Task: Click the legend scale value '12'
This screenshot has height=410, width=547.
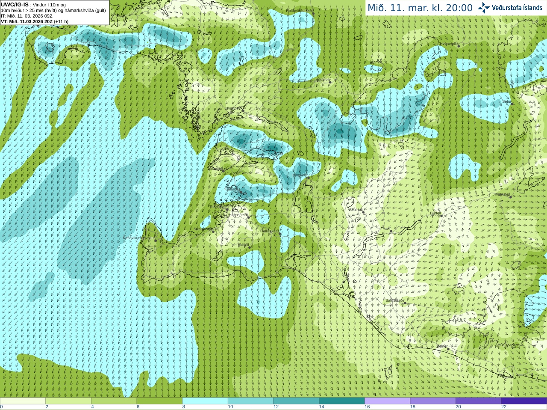Action: [276, 407]
